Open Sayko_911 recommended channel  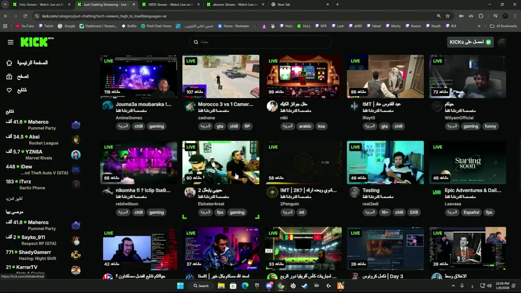pos(43,240)
